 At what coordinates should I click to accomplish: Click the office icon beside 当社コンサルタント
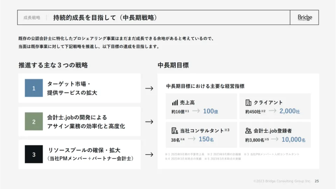click(x=175, y=131)
